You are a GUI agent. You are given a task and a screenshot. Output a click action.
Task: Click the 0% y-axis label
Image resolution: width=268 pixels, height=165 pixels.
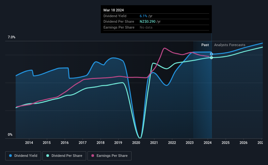point(10,134)
